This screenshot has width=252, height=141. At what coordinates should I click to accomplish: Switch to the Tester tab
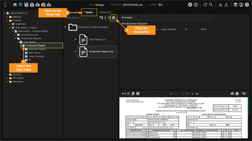coord(89,12)
